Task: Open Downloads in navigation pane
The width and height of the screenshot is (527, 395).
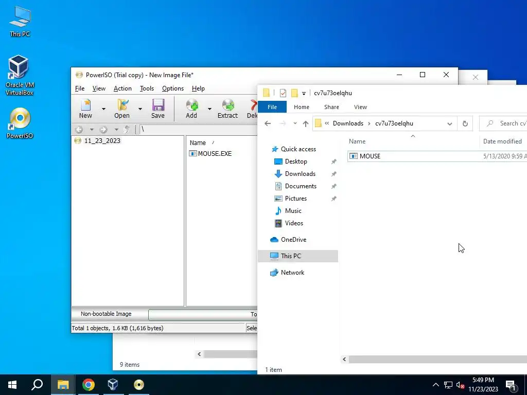Action: click(x=300, y=174)
